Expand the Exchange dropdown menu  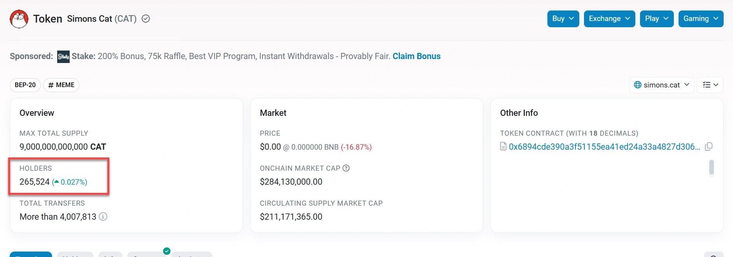point(609,19)
